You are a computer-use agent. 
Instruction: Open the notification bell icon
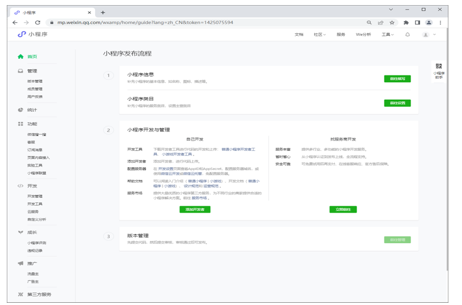point(408,35)
